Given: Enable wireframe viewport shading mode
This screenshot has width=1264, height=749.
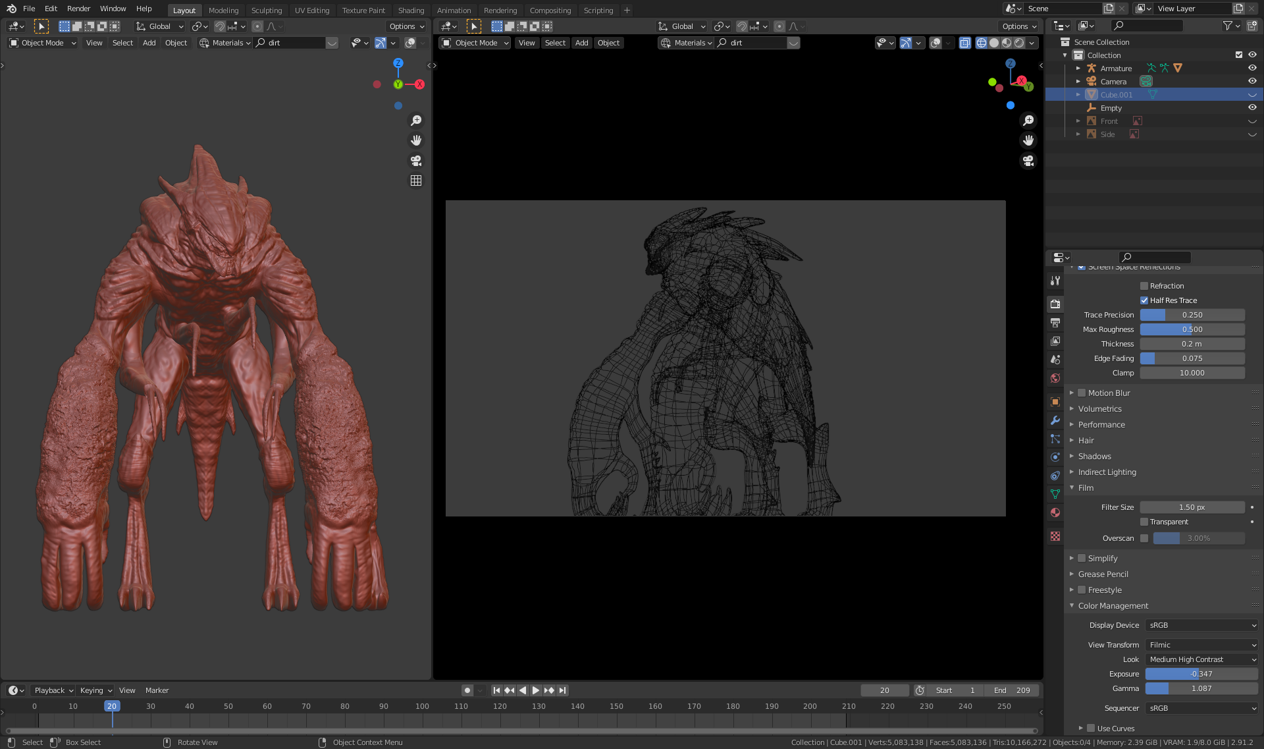Looking at the screenshot, I should tap(982, 42).
